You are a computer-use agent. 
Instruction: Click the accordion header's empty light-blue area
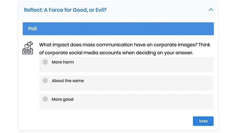(157, 10)
